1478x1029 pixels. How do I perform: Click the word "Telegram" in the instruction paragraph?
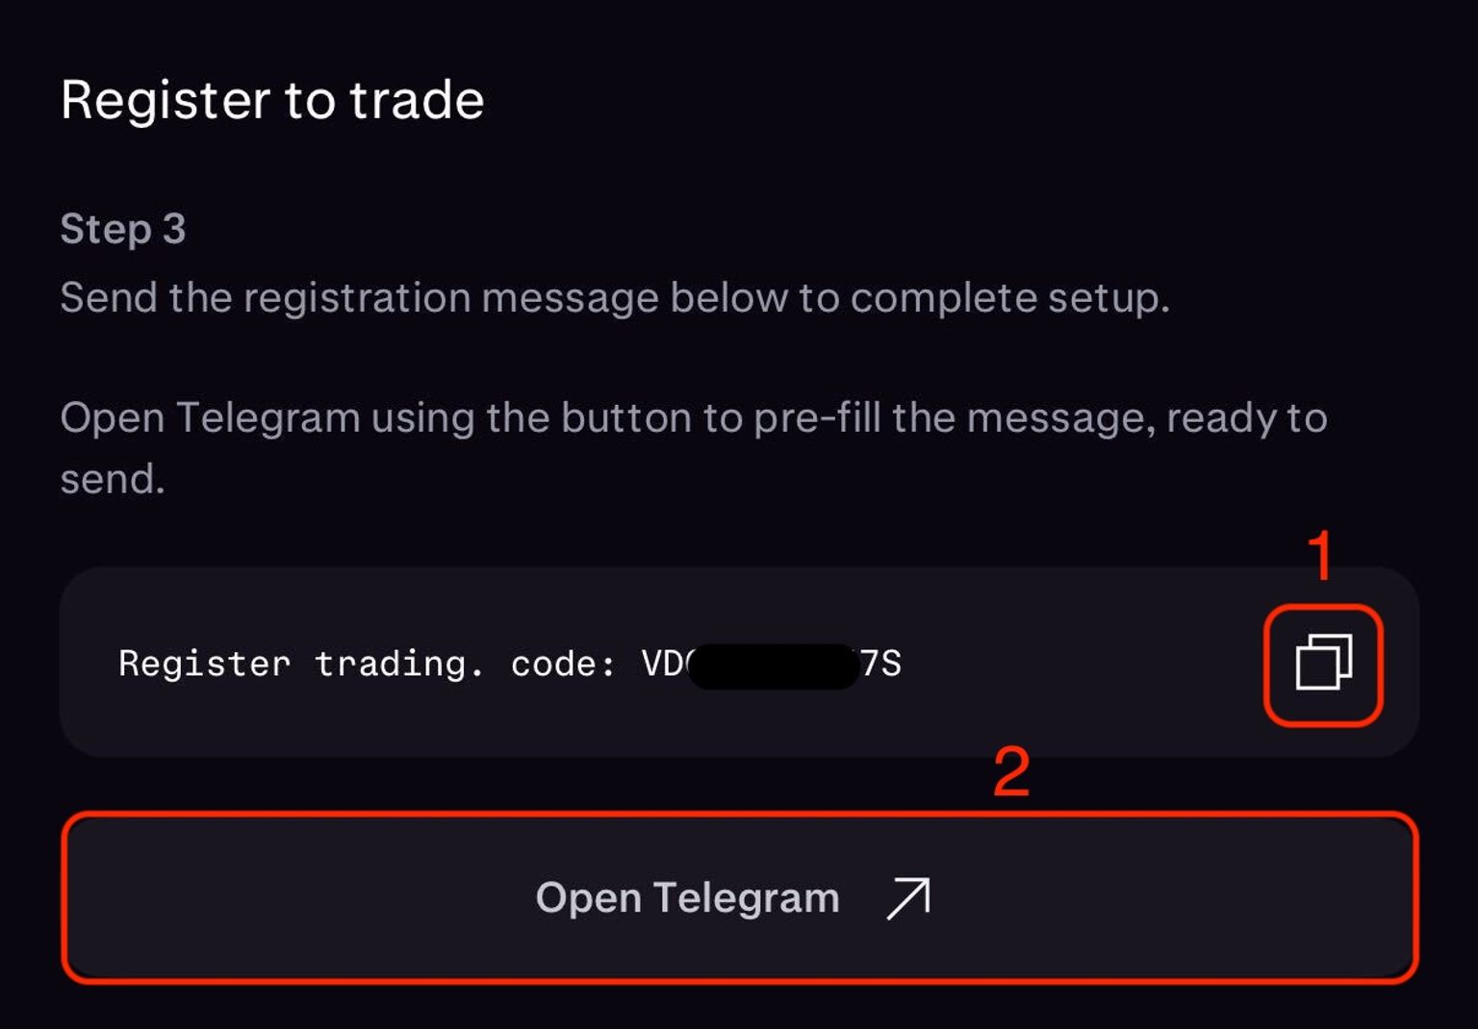pos(268,418)
